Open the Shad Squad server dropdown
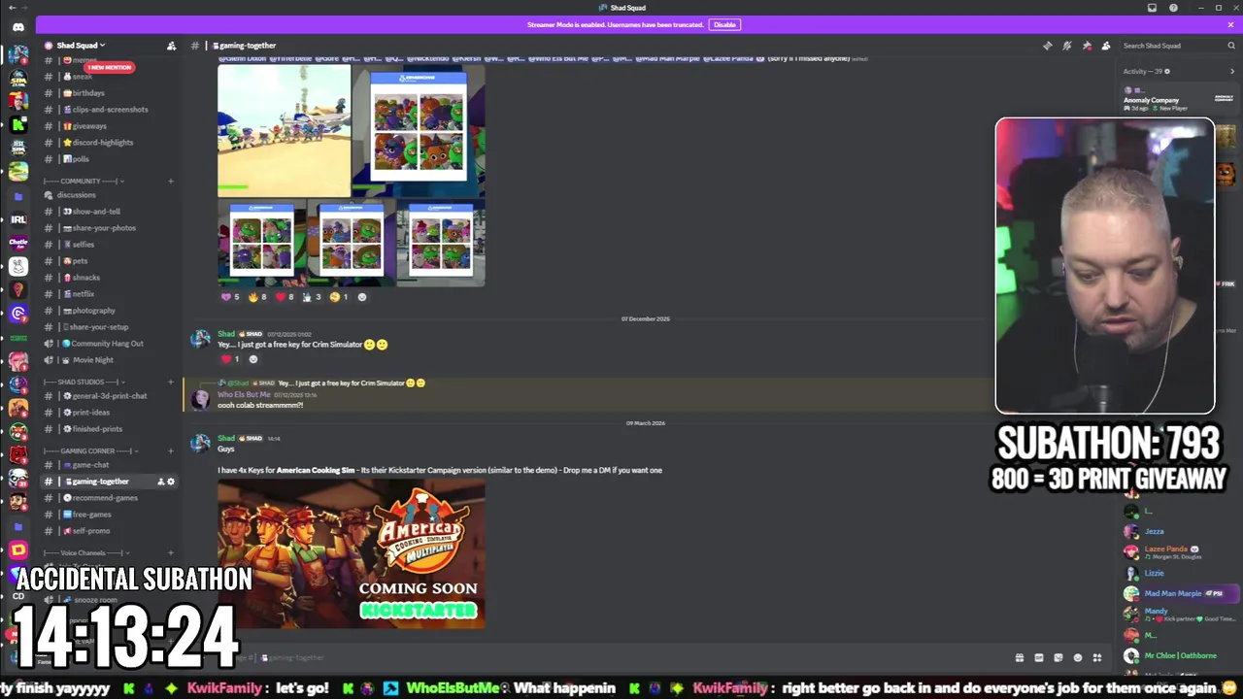This screenshot has height=699, width=1243. click(x=81, y=46)
